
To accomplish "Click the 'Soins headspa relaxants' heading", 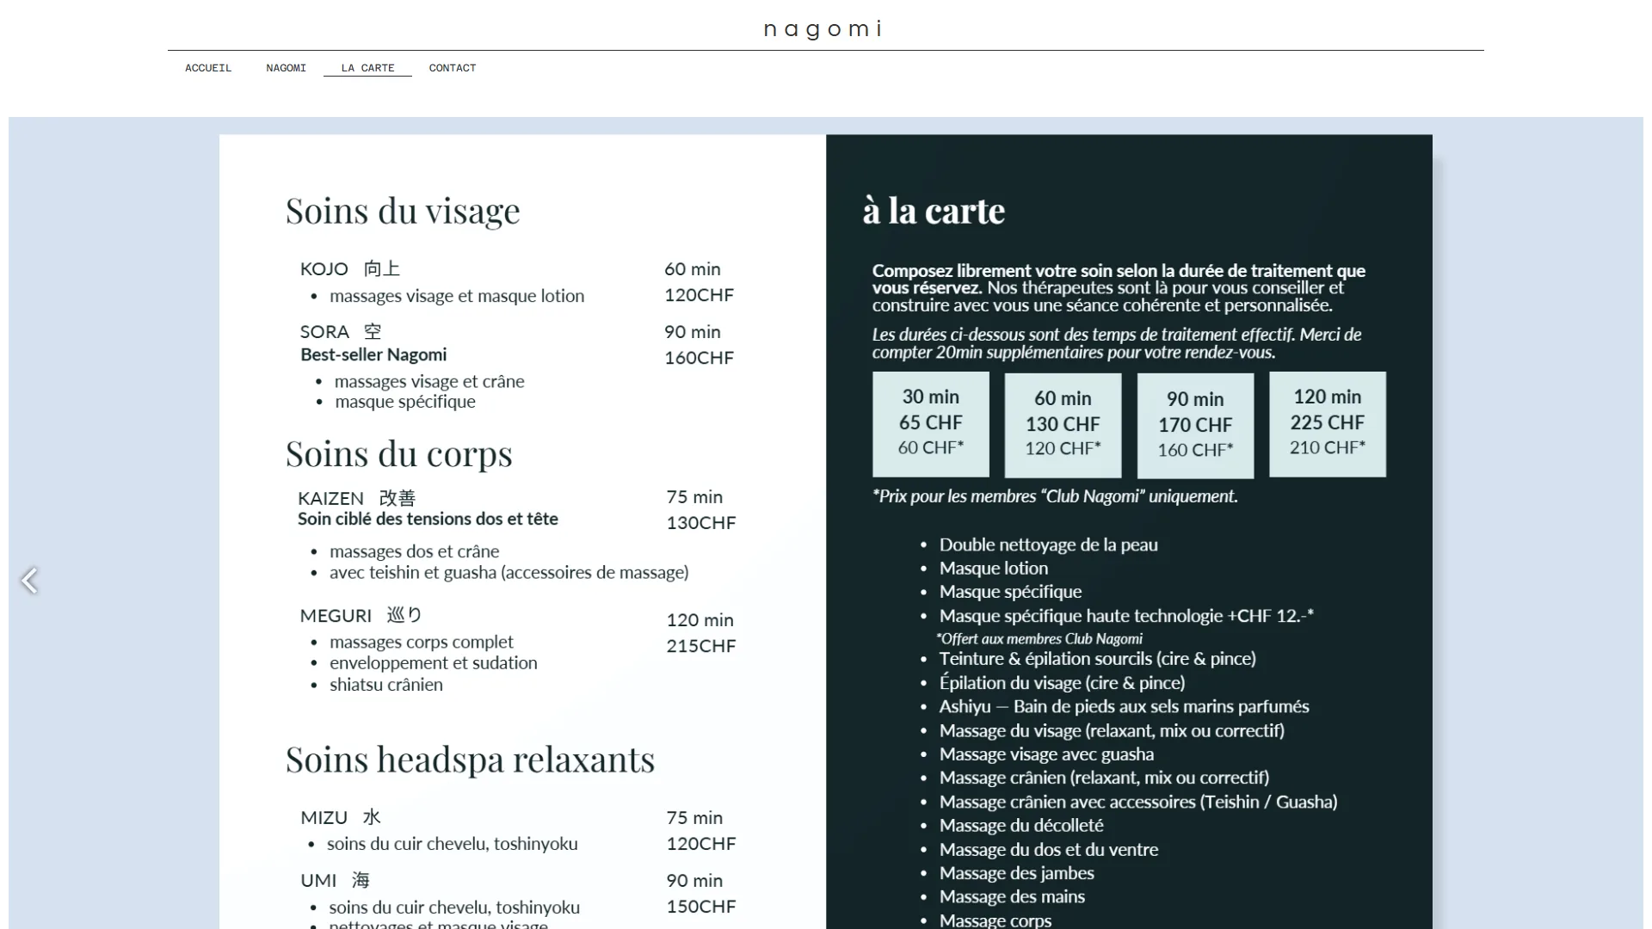I will [x=470, y=760].
